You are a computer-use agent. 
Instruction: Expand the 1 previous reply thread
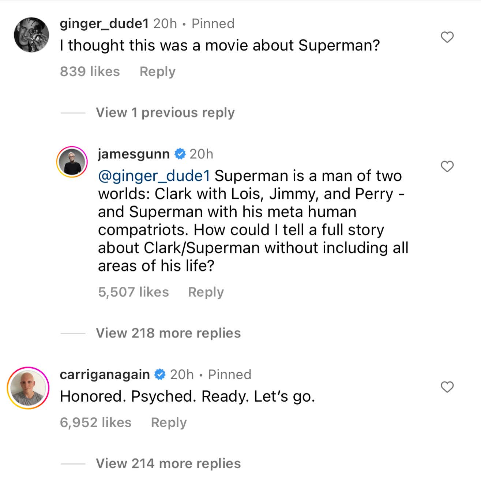click(x=165, y=112)
